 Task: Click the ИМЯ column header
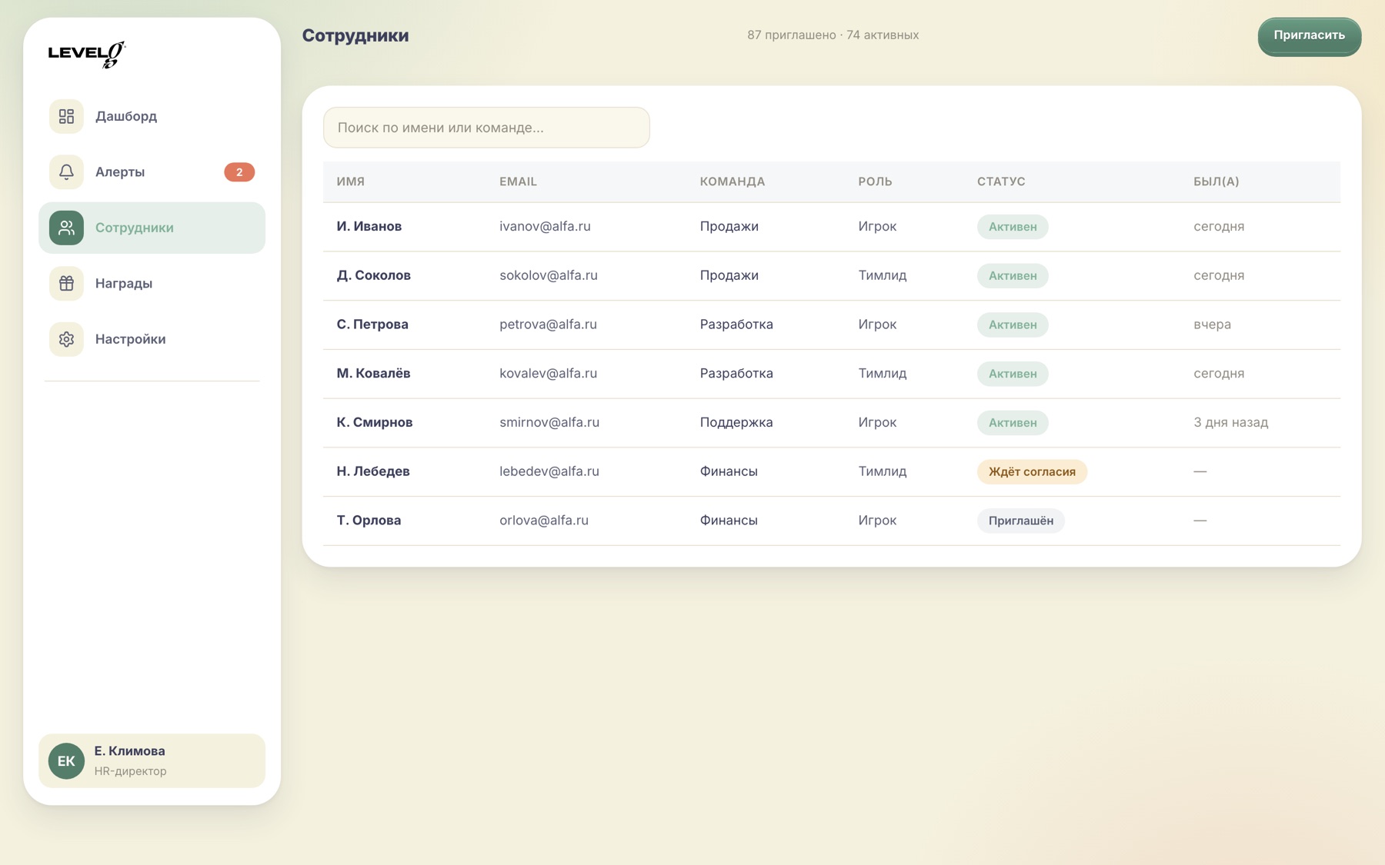point(350,181)
